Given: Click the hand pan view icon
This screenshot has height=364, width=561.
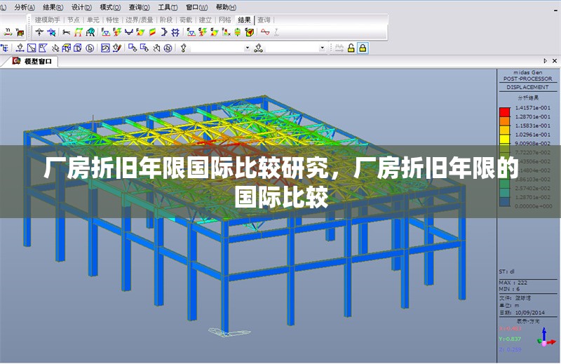Looking at the screenshot, I should pyautogui.click(x=156, y=48).
